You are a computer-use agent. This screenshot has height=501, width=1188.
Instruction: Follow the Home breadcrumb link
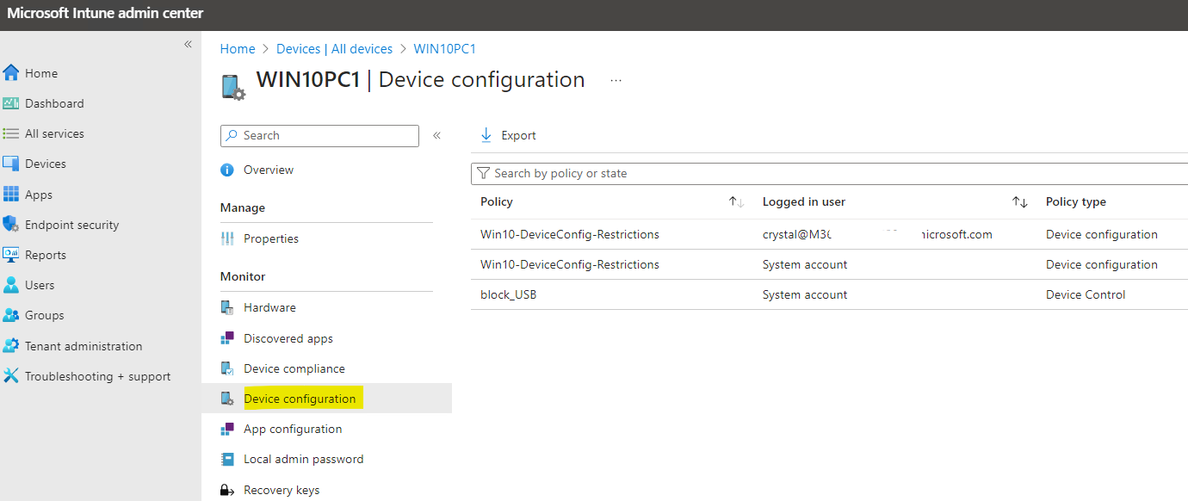tap(238, 49)
